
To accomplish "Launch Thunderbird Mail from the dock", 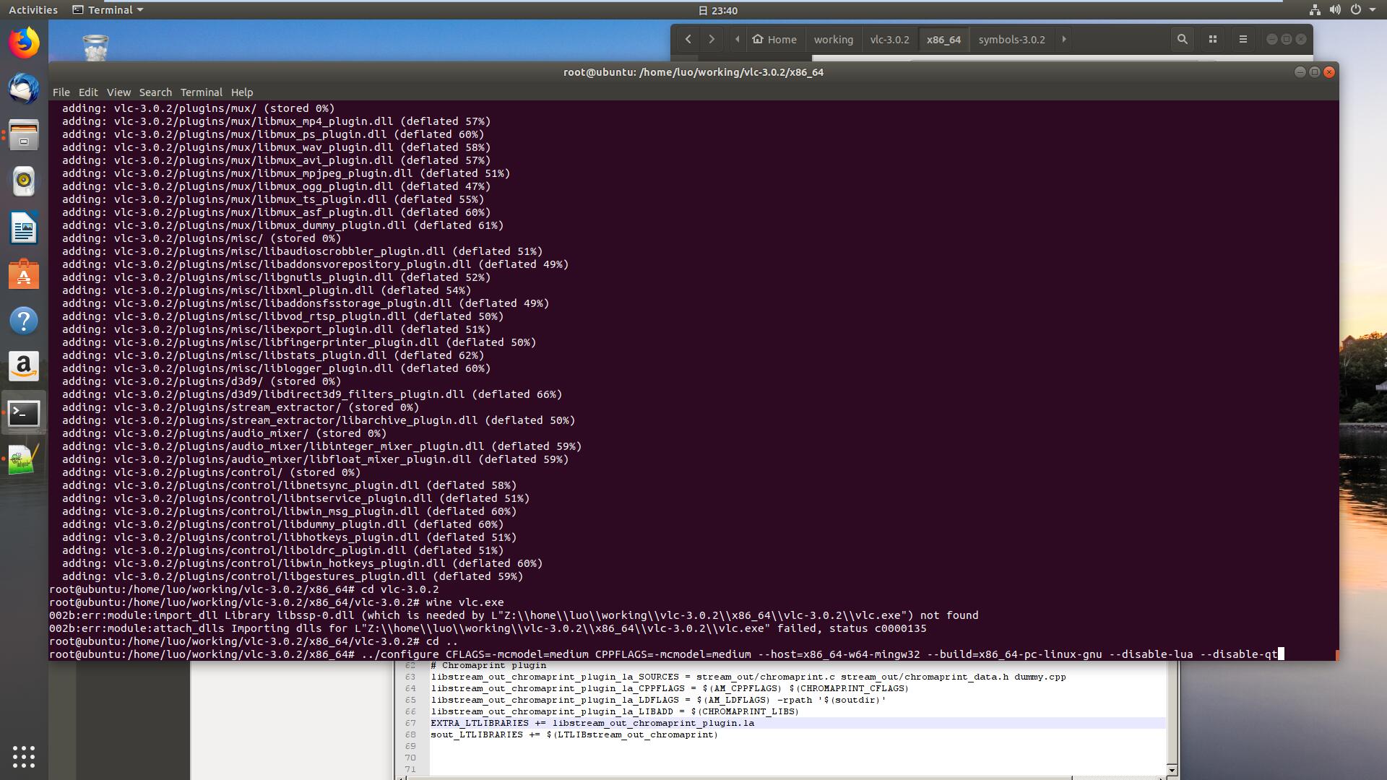I will click(x=24, y=89).
